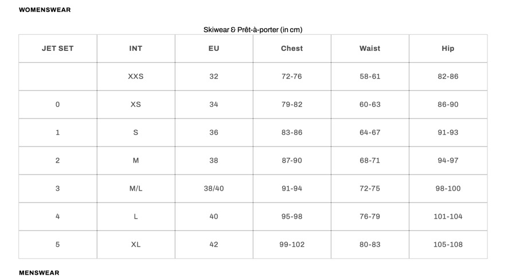
Task: Click the chest measurement 72-76 cell
Action: click(x=292, y=77)
